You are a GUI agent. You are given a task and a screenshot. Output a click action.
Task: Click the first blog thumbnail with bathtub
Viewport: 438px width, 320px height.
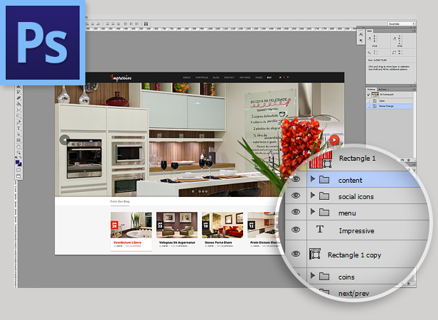132,225
